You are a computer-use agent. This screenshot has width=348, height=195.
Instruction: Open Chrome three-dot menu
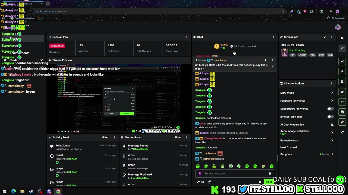[x=344, y=11]
